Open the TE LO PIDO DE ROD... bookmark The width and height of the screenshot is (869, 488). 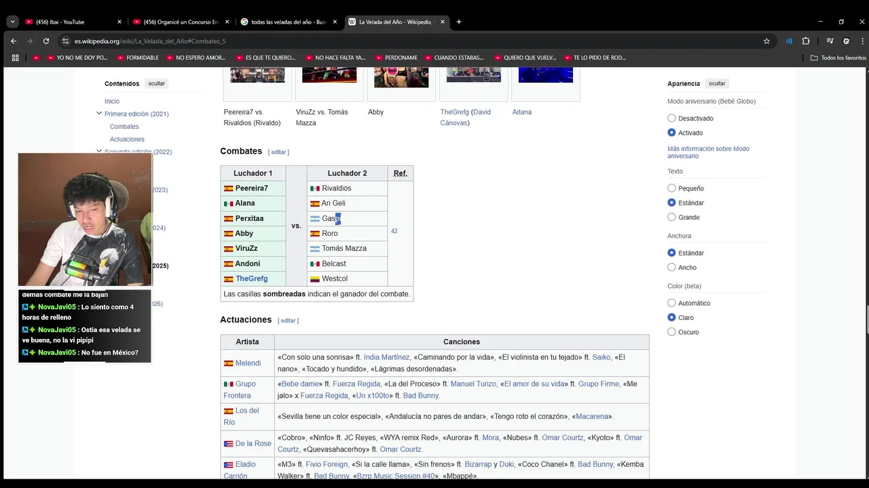click(594, 58)
